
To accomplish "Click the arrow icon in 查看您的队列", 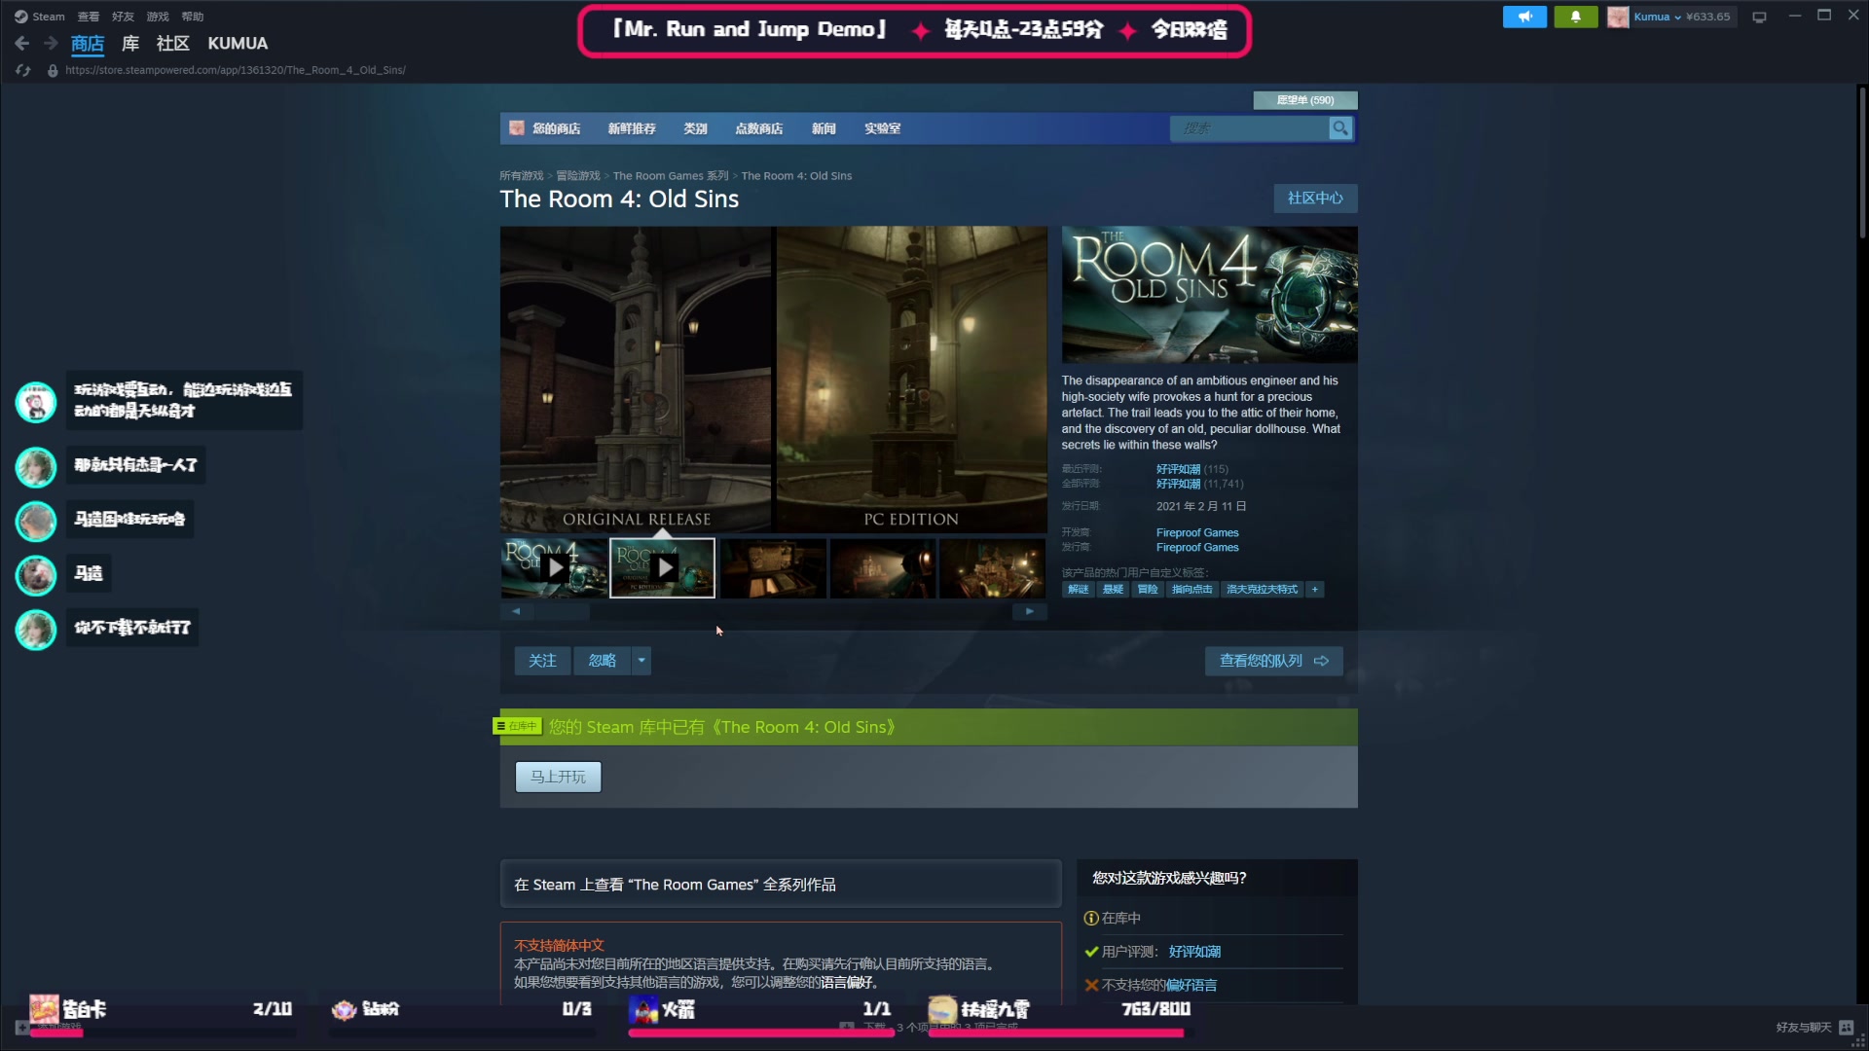I will [1321, 661].
